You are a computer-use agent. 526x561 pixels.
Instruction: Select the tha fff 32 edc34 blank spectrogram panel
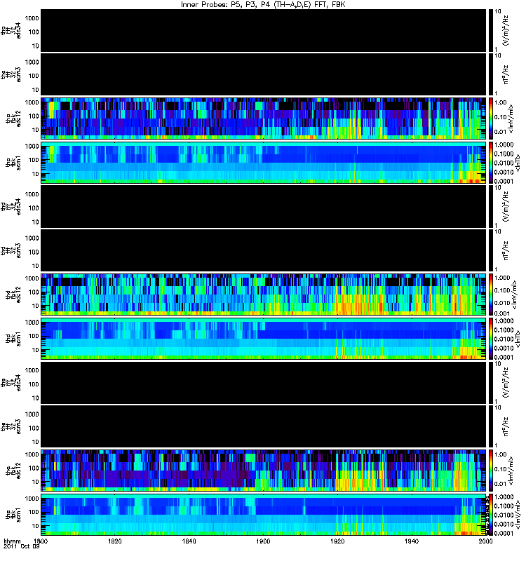click(x=264, y=30)
